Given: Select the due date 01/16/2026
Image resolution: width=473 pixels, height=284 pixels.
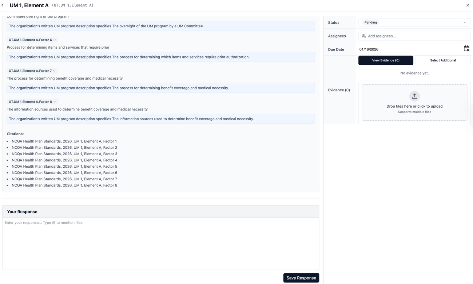Looking at the screenshot, I should click(x=369, y=49).
